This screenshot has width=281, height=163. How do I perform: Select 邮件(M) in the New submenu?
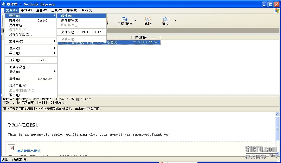[81, 16]
